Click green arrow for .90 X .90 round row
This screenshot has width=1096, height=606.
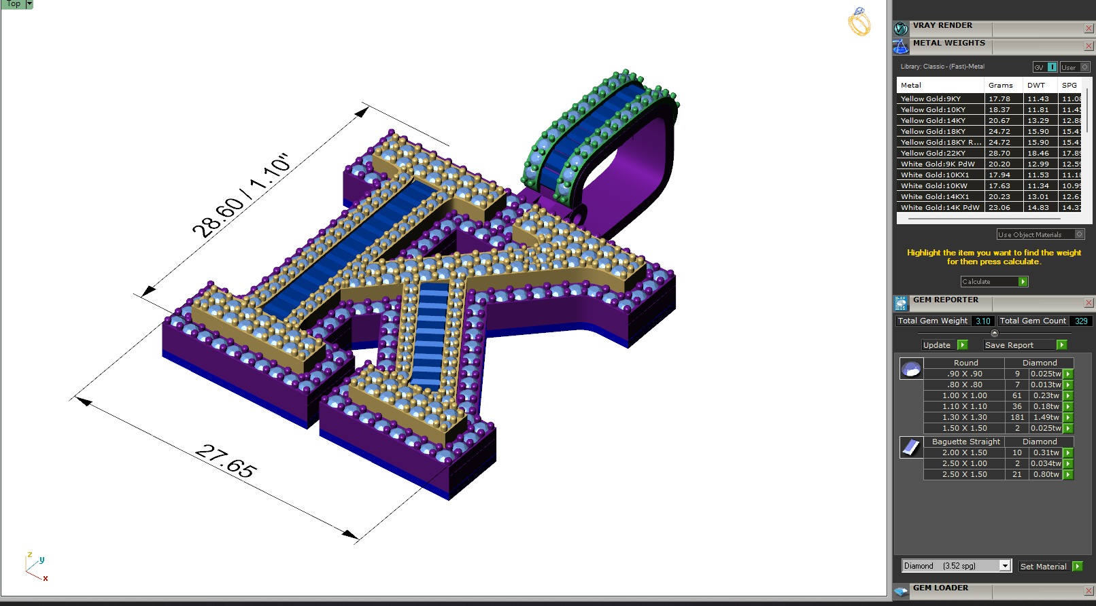pos(1068,374)
